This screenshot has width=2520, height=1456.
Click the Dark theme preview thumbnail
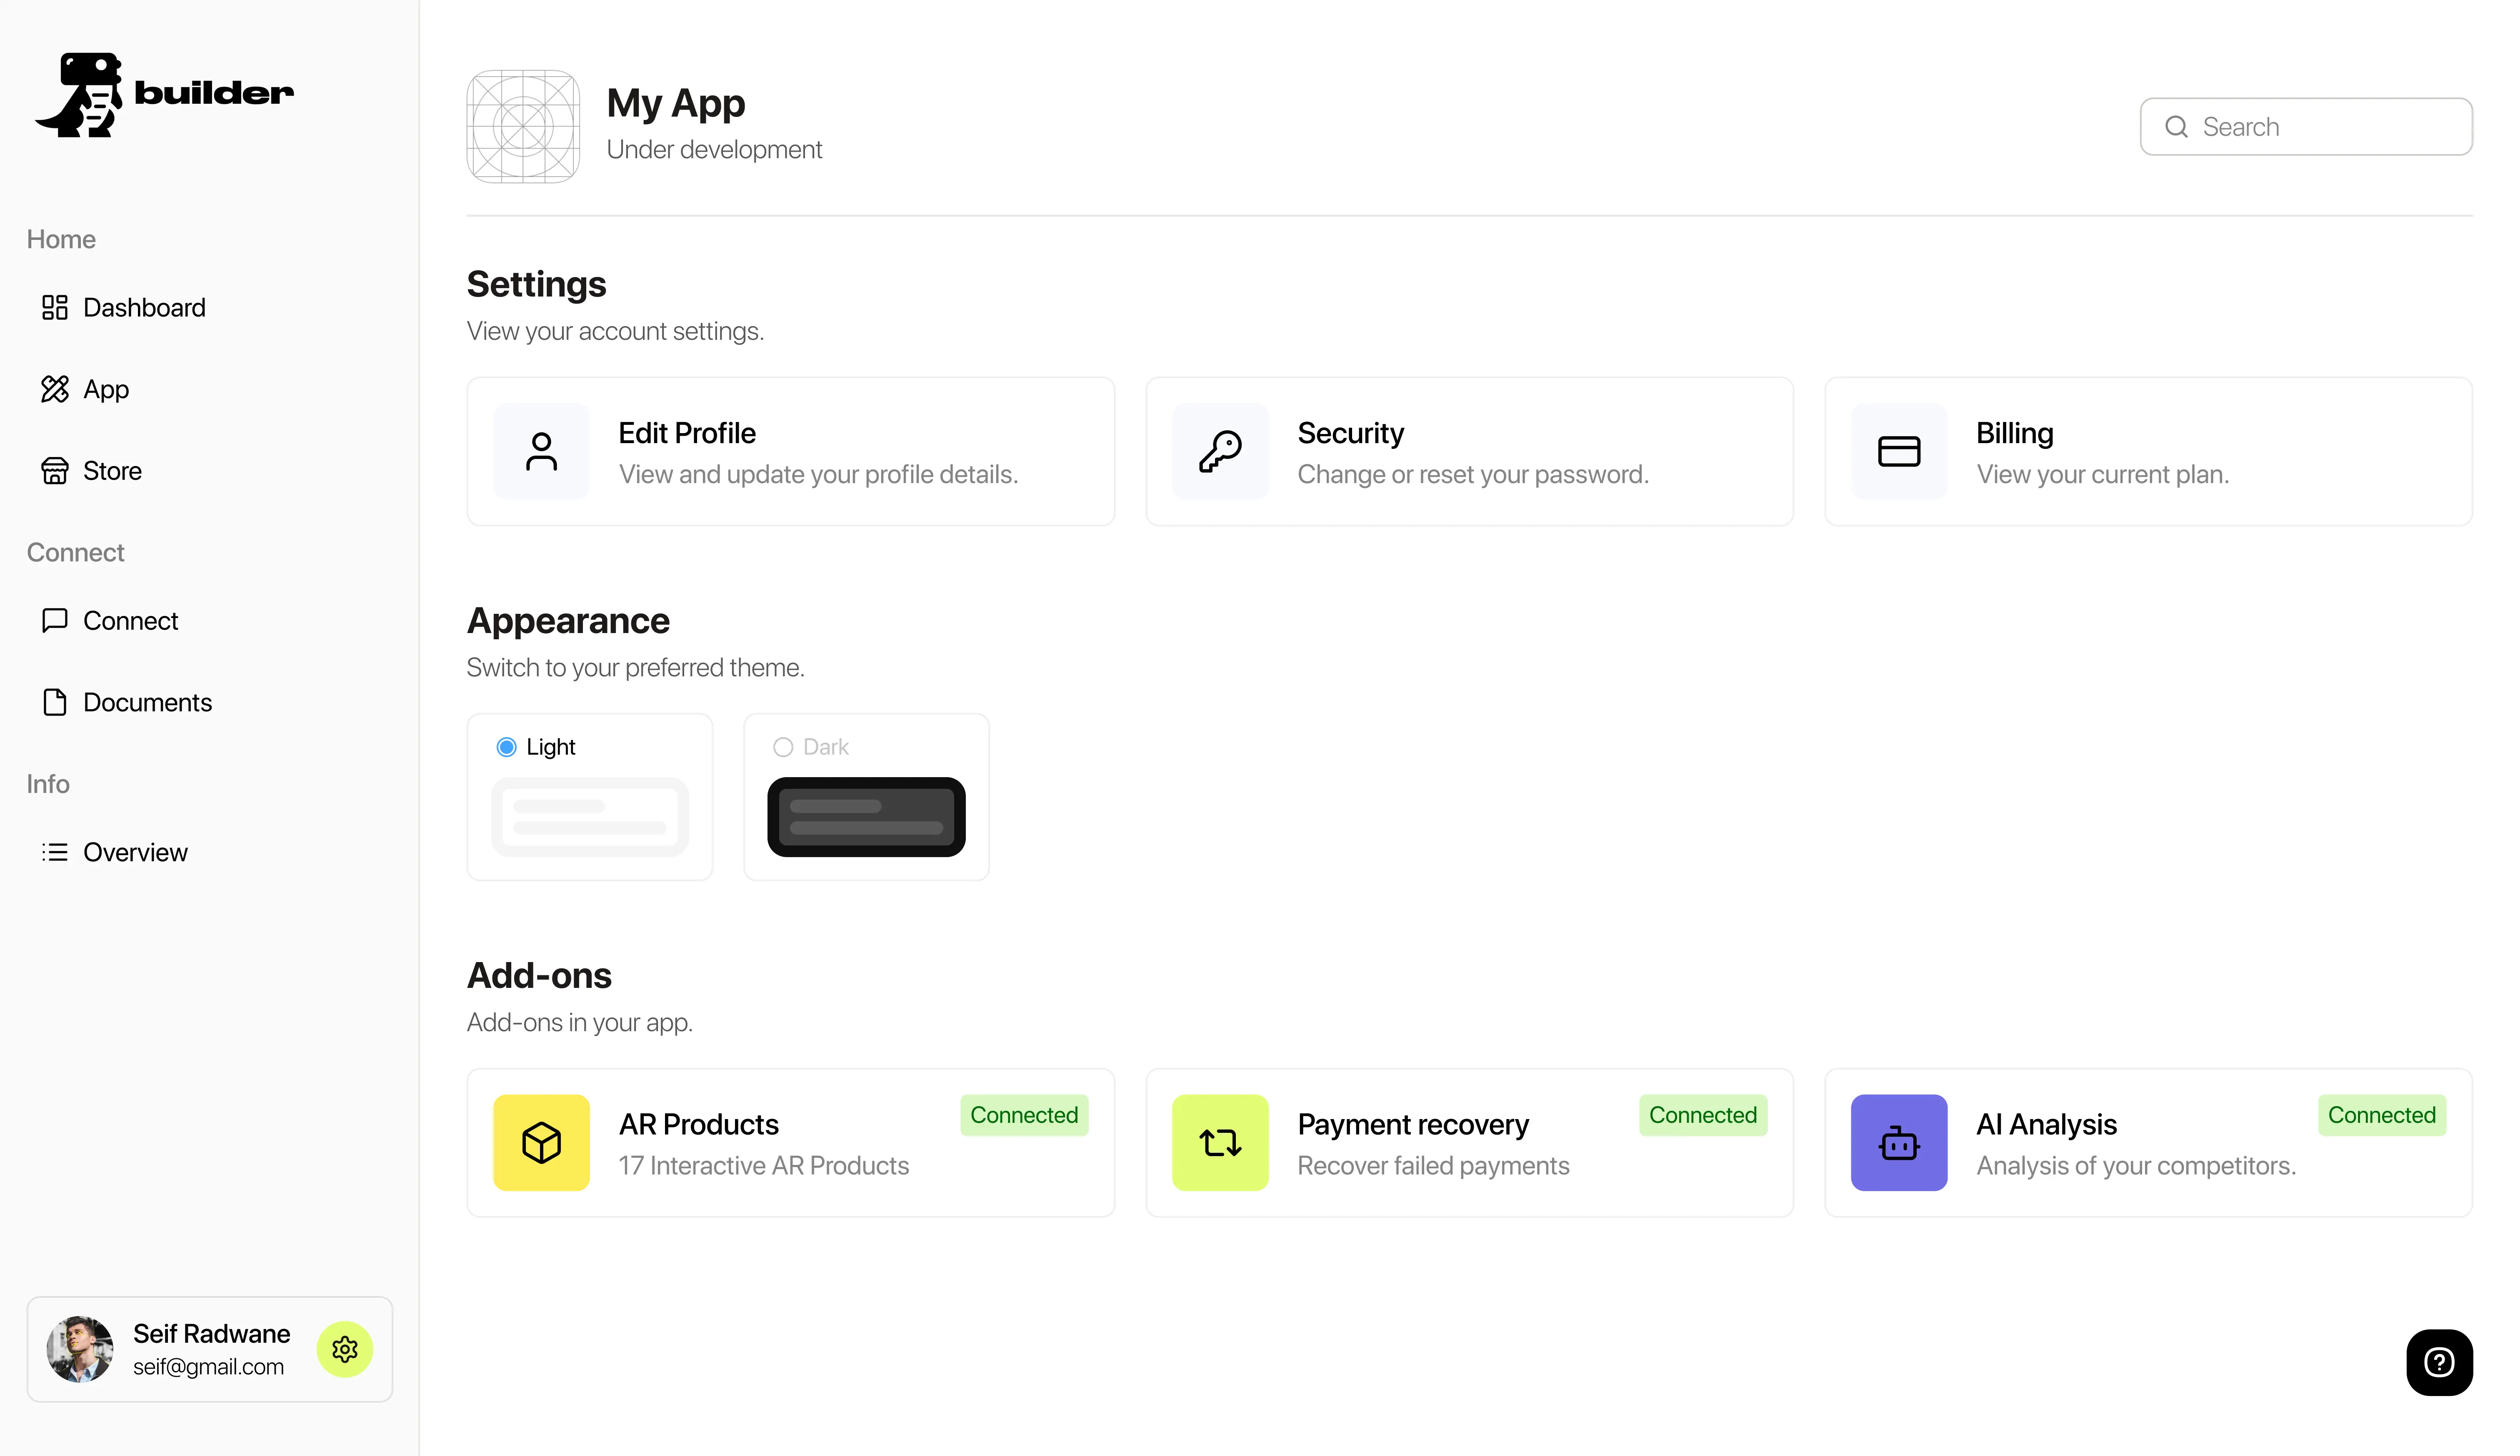(x=866, y=816)
